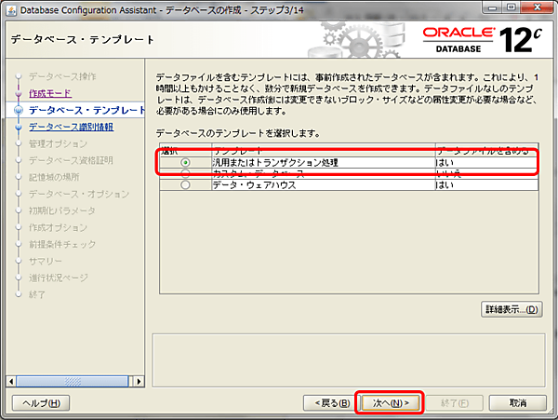The width and height of the screenshot is (558, 420).
Task: Click the 初期化パラメータ step in sidebar
Action: [x=62, y=210]
